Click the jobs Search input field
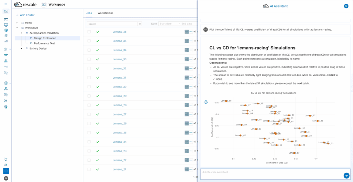This screenshot has width=353, height=182. (112, 24)
